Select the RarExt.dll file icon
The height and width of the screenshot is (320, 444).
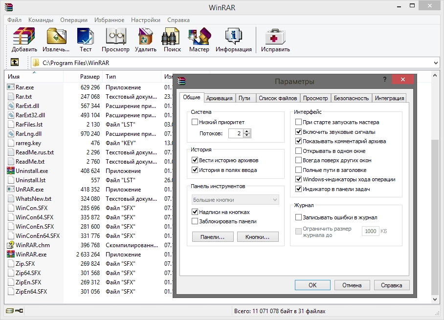[11, 106]
